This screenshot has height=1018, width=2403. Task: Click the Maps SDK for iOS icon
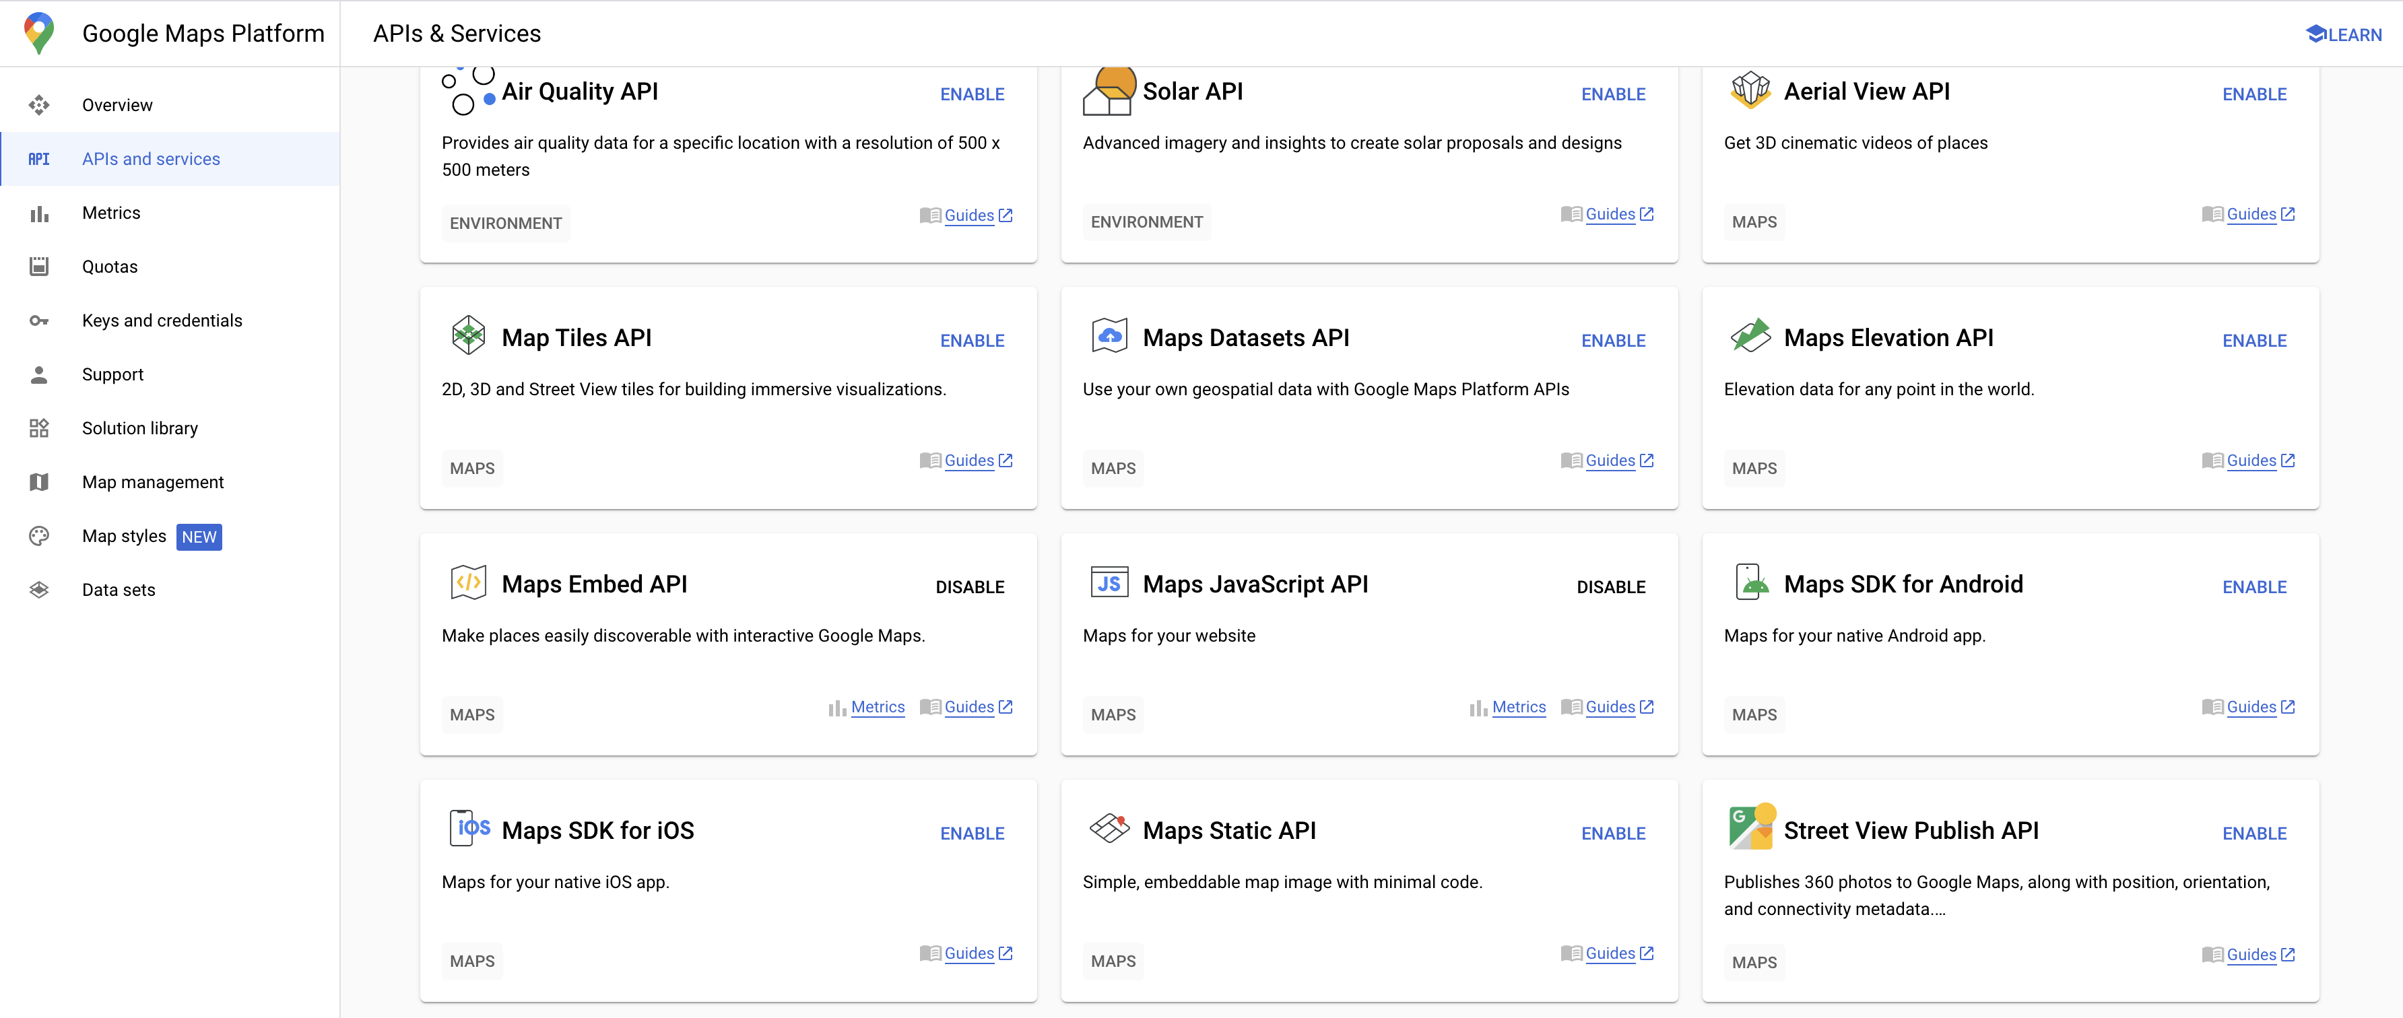pyautogui.click(x=469, y=828)
